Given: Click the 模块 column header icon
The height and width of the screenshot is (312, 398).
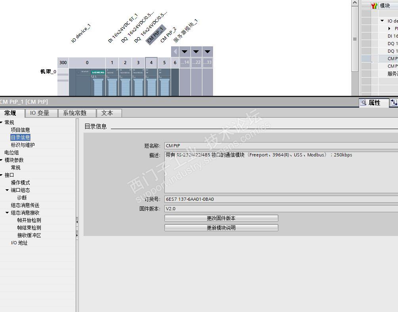Looking at the screenshot, I should 374,6.
